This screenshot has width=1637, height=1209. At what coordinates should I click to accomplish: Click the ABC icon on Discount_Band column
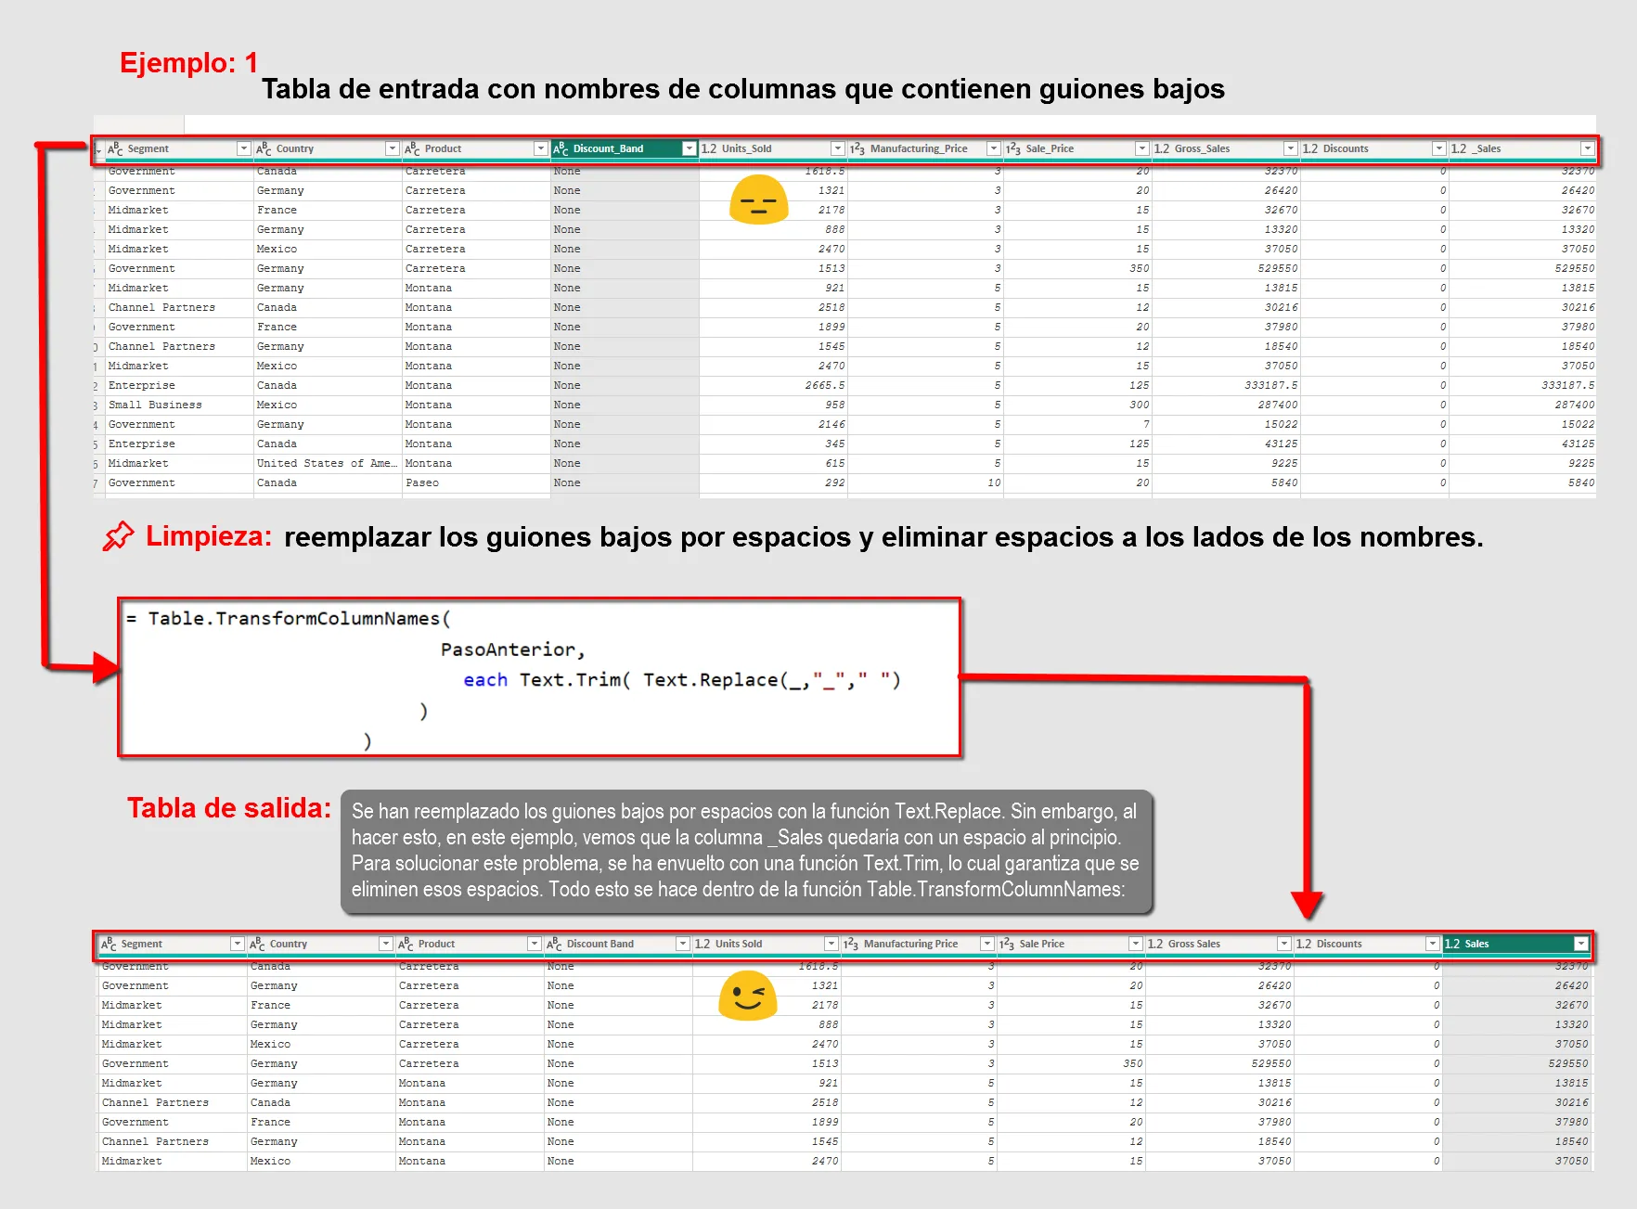561,148
